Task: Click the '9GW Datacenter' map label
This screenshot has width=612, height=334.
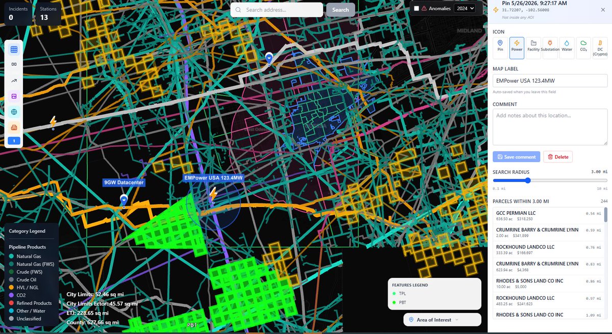Action: pos(123,183)
